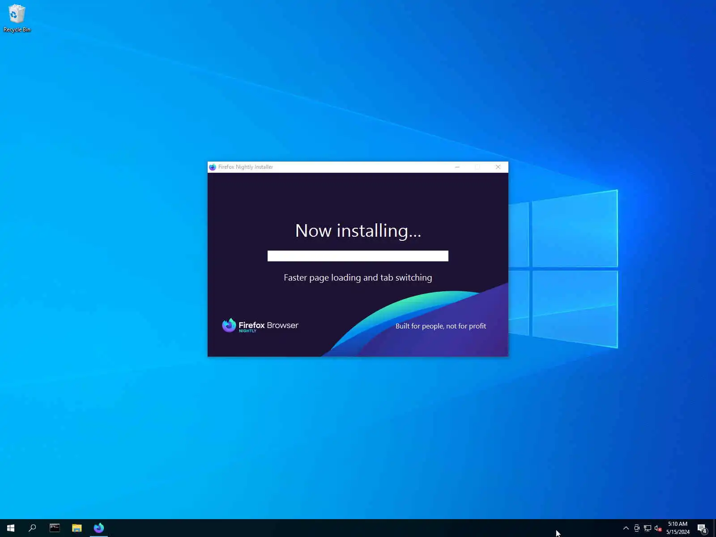
Task: Minimize the Firefox Nightly Installer window
Action: coord(457,167)
